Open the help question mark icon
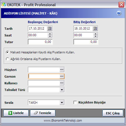 click(119, 13)
